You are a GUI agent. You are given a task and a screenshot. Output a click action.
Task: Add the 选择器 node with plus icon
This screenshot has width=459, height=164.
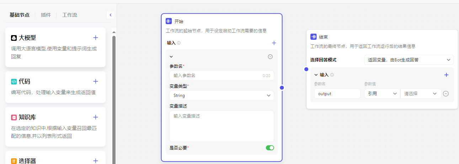tap(95, 161)
